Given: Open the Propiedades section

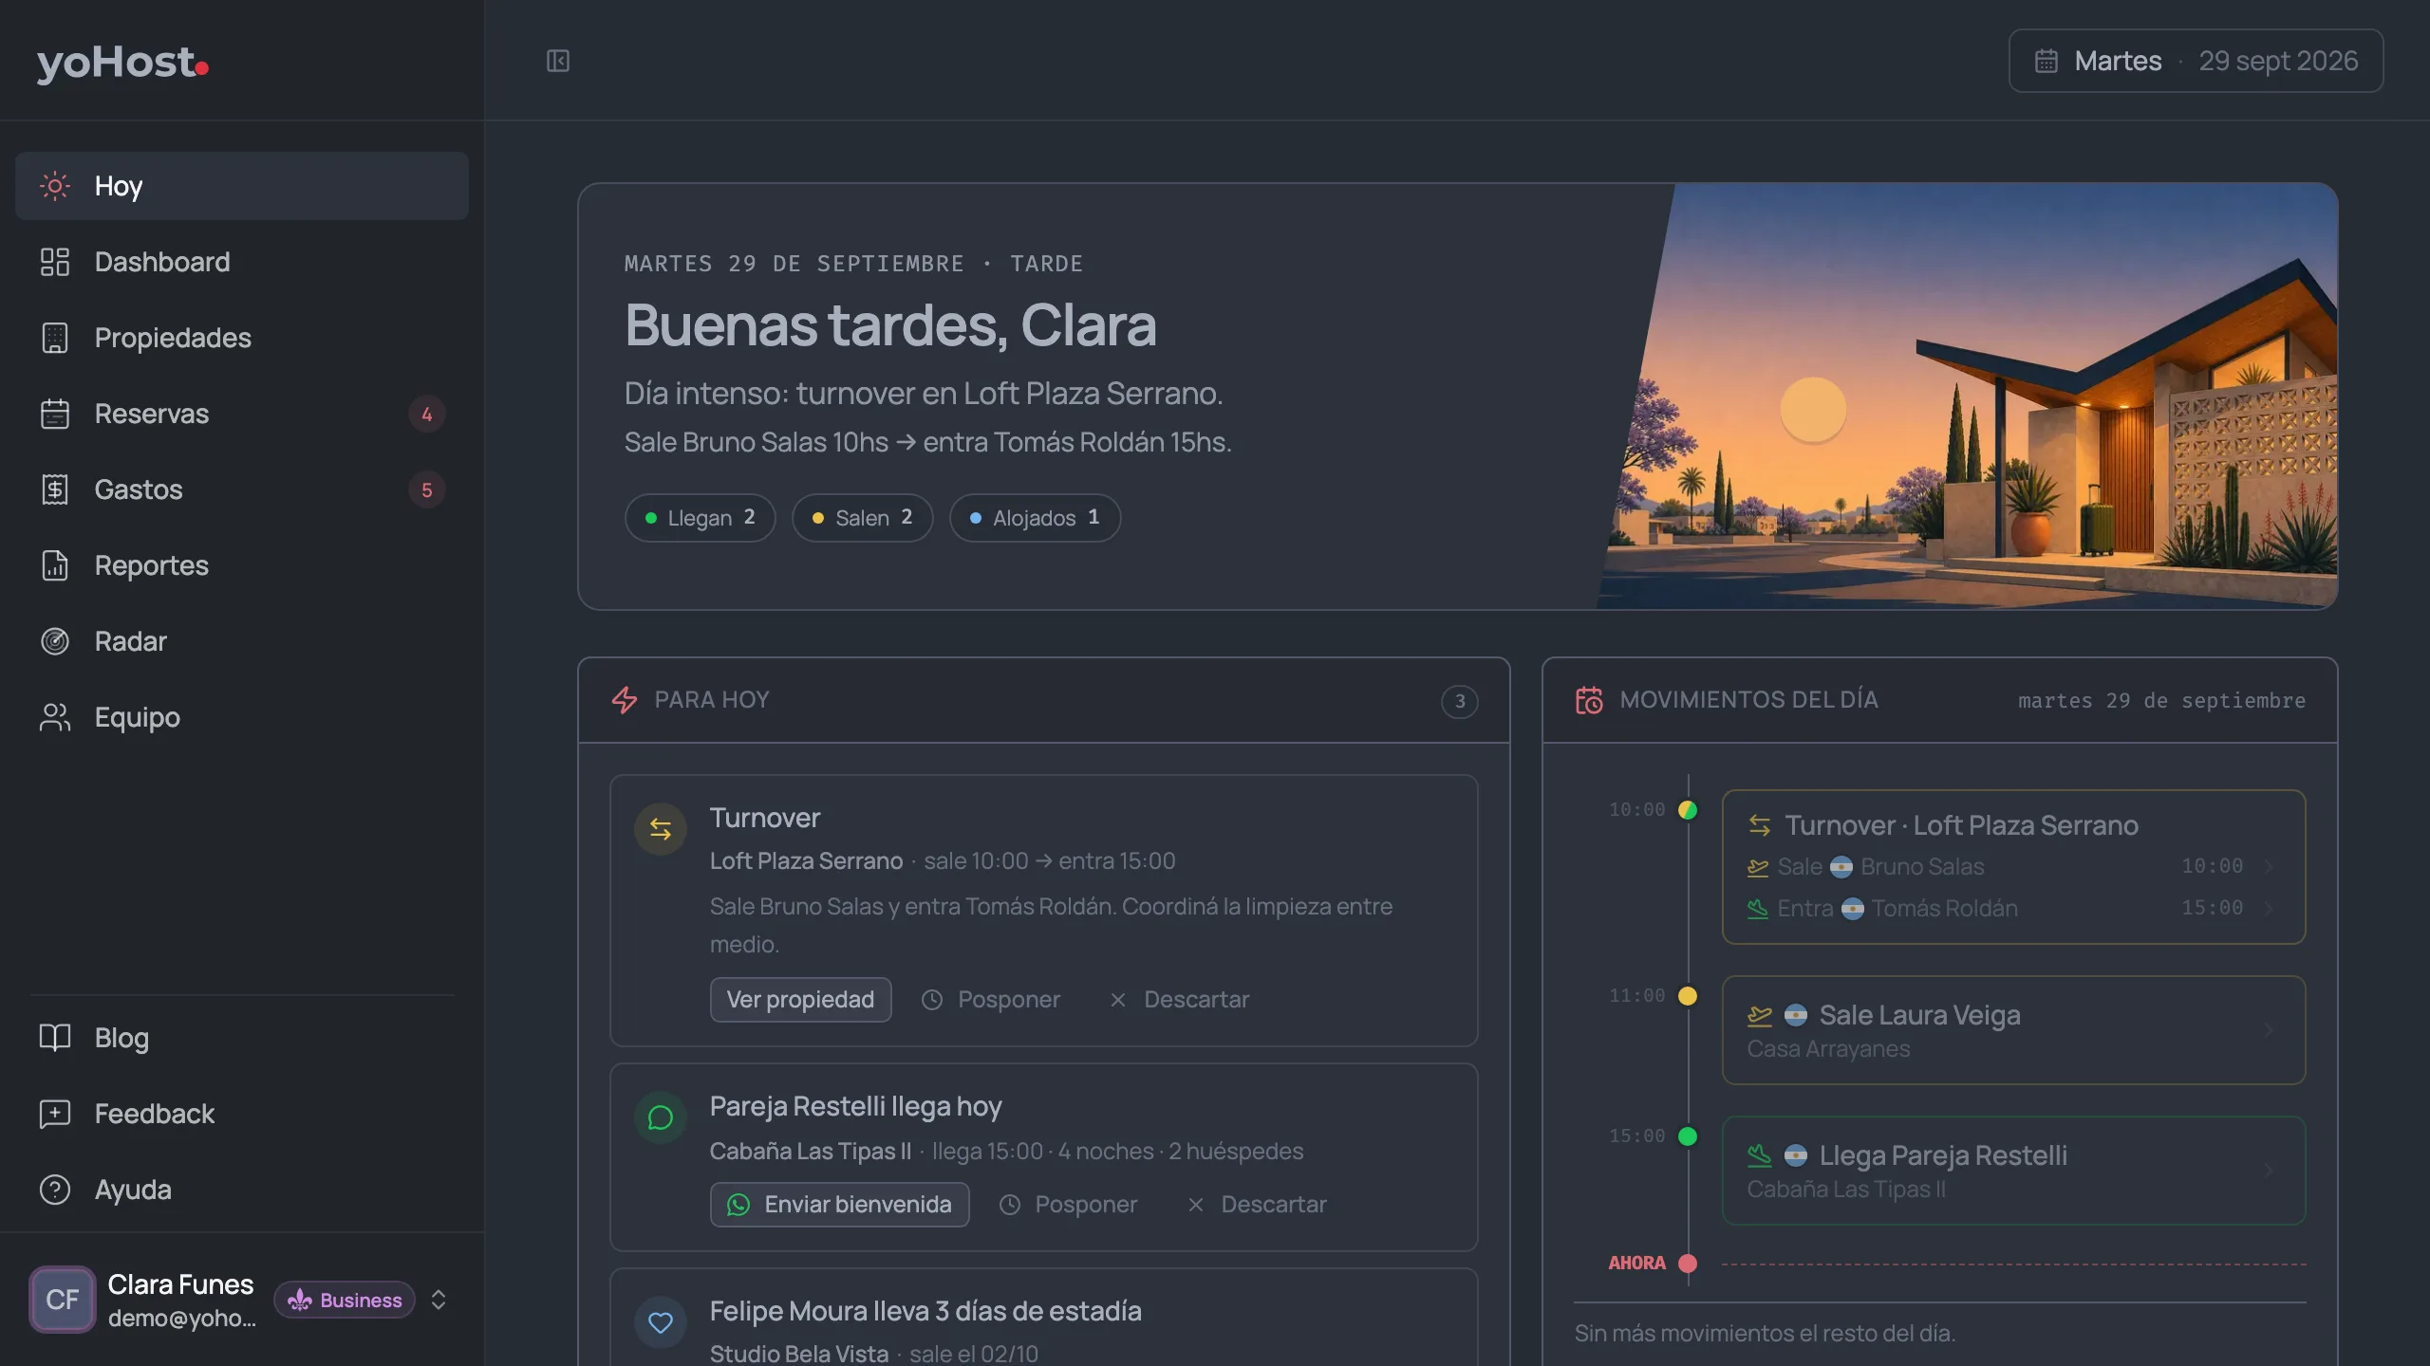Looking at the screenshot, I should (x=242, y=338).
